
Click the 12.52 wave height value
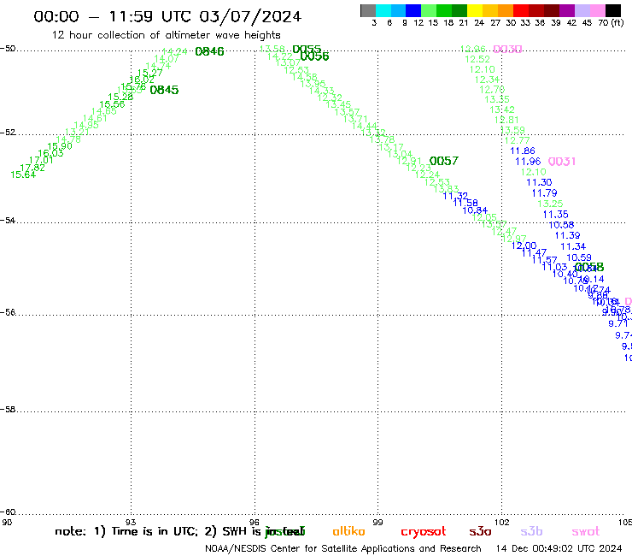coord(477,59)
